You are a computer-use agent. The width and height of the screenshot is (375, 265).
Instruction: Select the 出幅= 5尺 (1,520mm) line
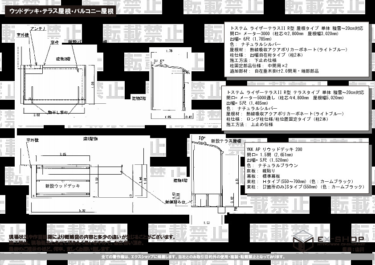(x=267, y=160)
